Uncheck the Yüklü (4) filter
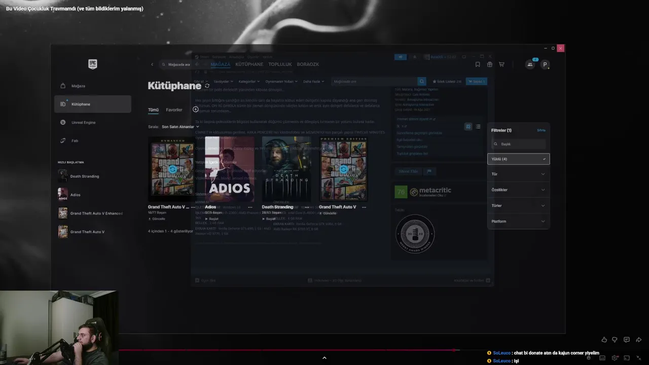 tap(518, 159)
